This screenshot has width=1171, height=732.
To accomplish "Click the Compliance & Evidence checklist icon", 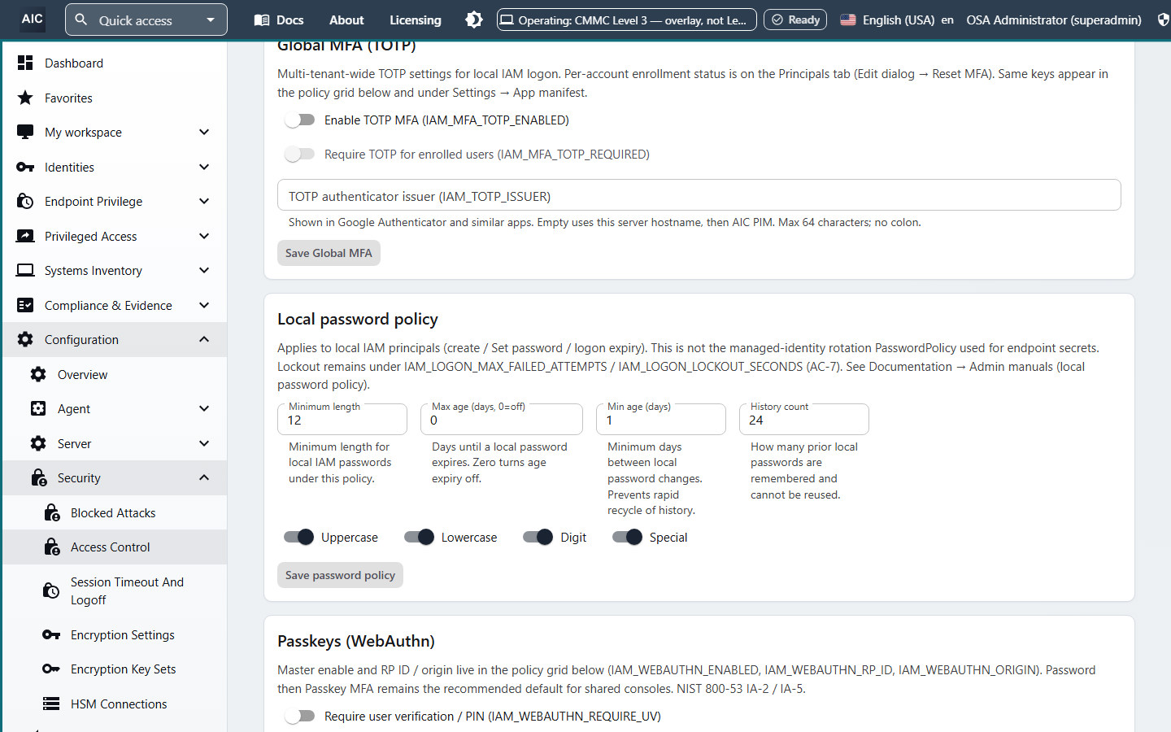I will point(25,305).
